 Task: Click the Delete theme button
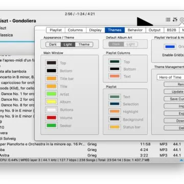174,128
